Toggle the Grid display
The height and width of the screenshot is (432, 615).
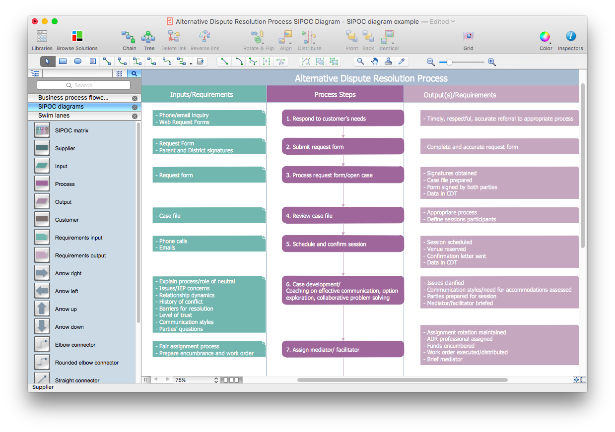click(468, 40)
